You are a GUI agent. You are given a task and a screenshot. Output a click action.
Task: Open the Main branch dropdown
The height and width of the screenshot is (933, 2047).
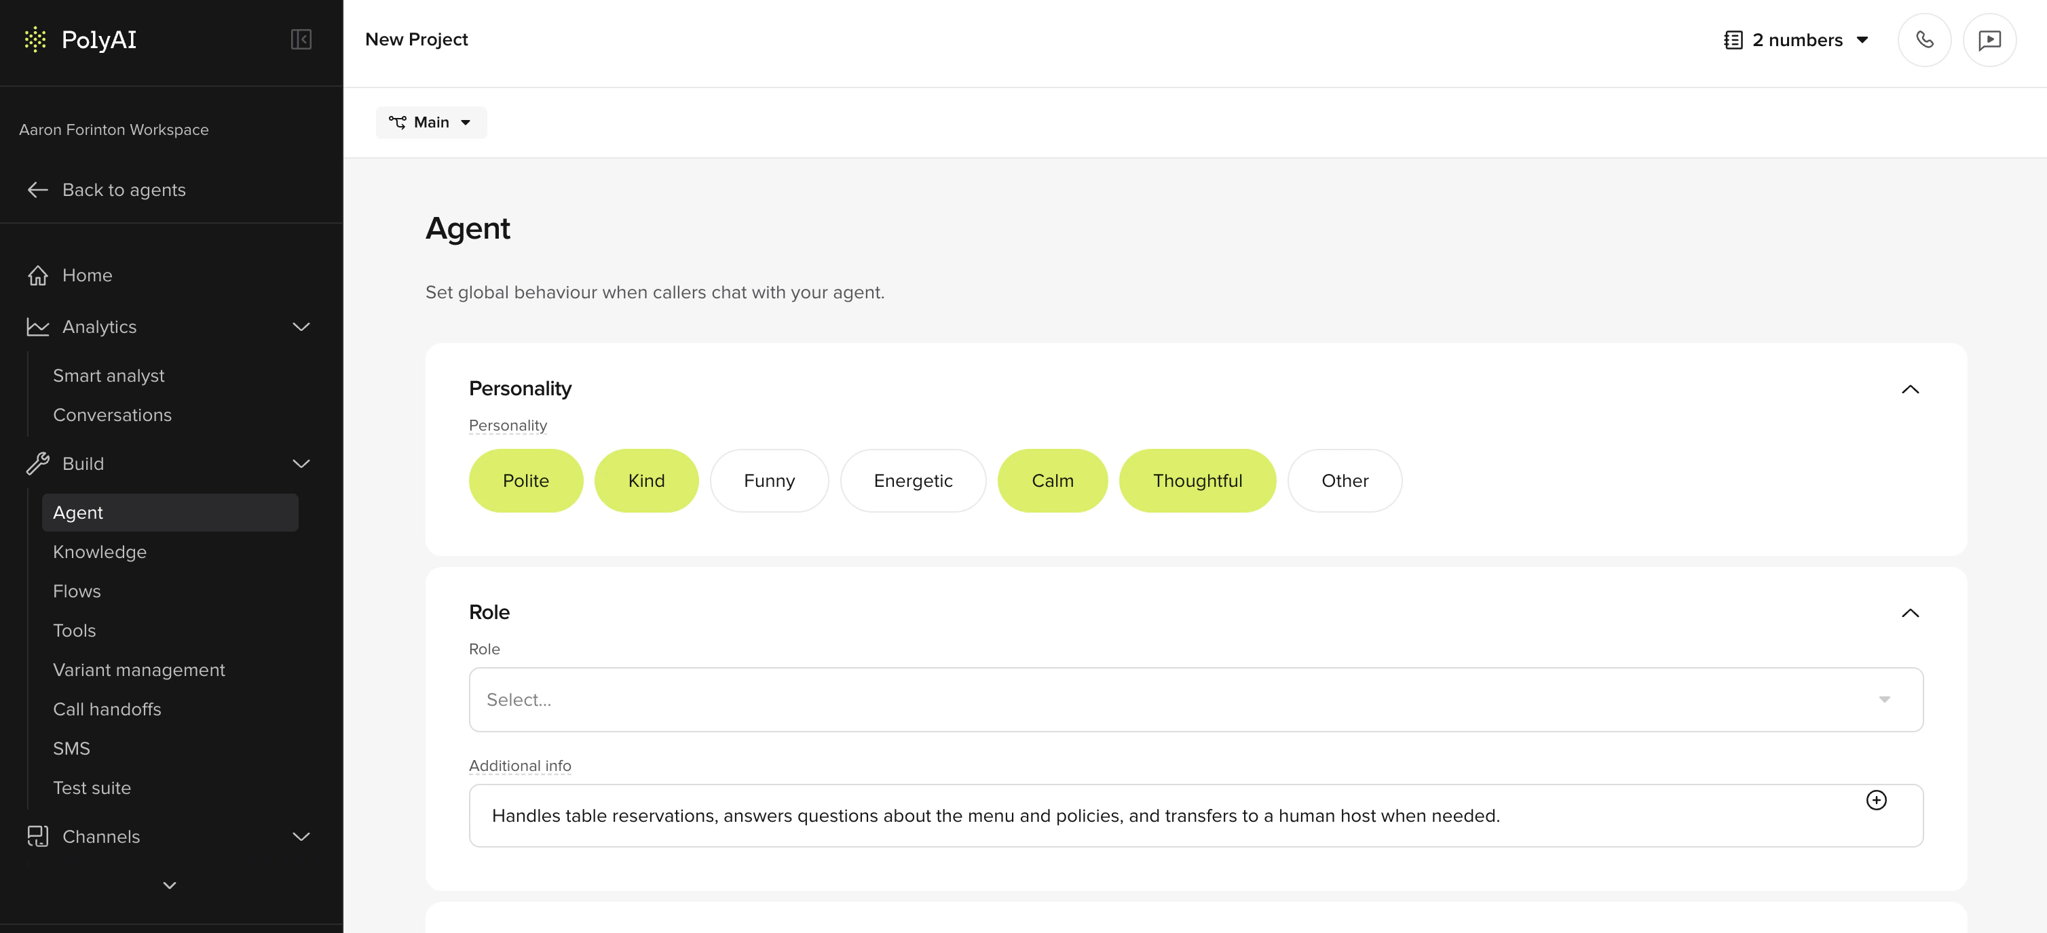tap(431, 122)
